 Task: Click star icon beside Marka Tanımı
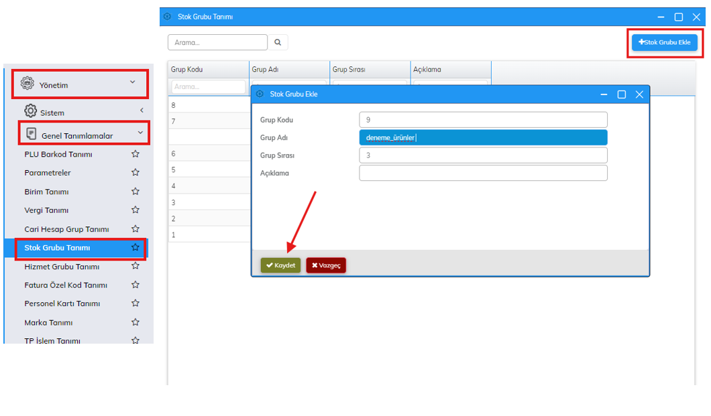tap(135, 322)
